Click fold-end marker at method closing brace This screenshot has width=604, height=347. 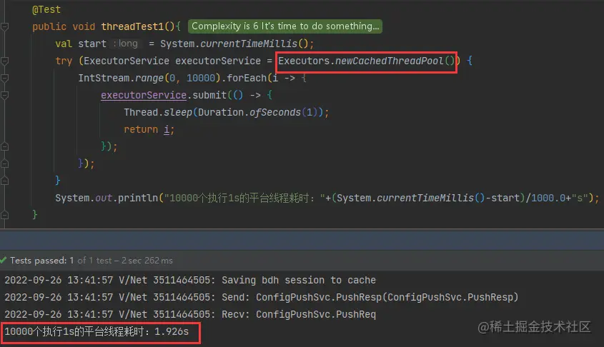click(x=4, y=215)
